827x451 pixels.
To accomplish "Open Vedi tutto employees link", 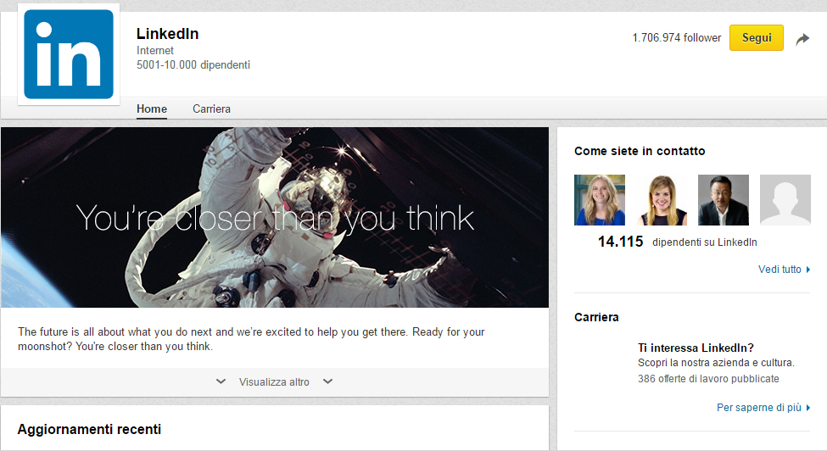I will 785,270.
